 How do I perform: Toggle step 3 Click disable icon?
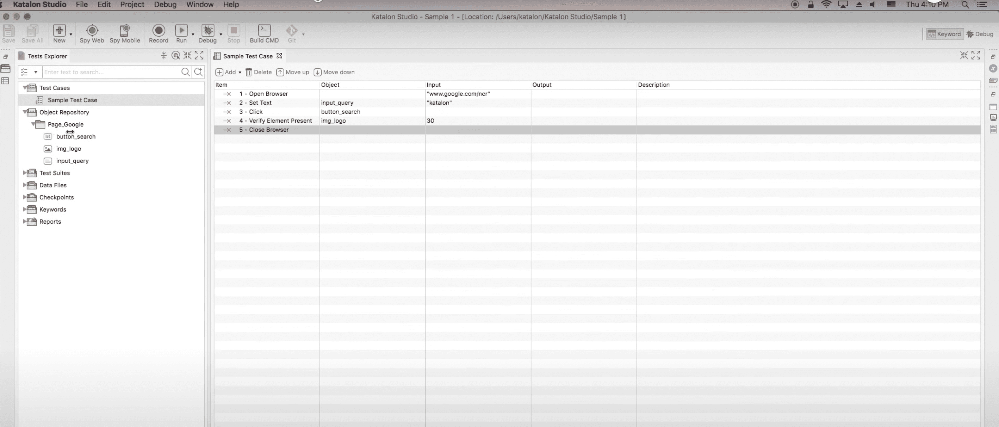click(x=228, y=112)
